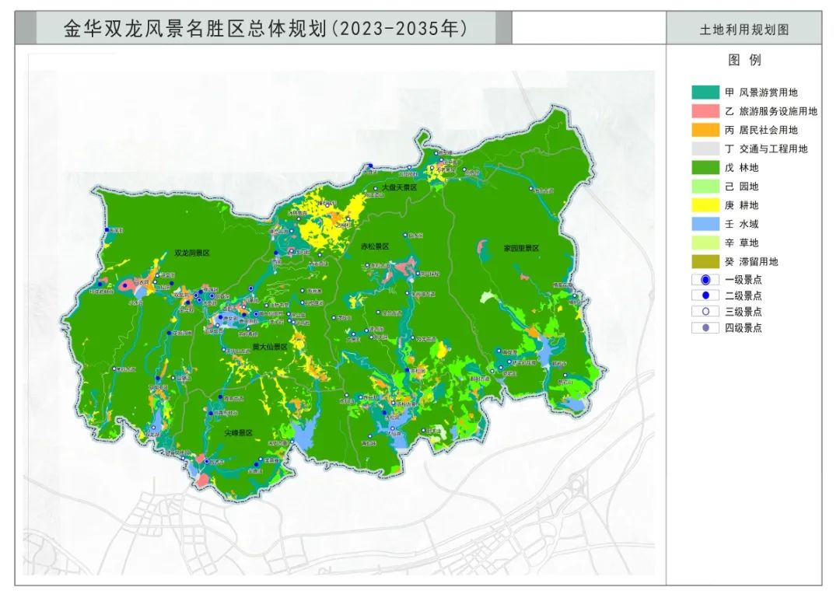This screenshot has height=594, width=840.
Task: Click the 三级景点 legend point symbol
Action: [705, 311]
